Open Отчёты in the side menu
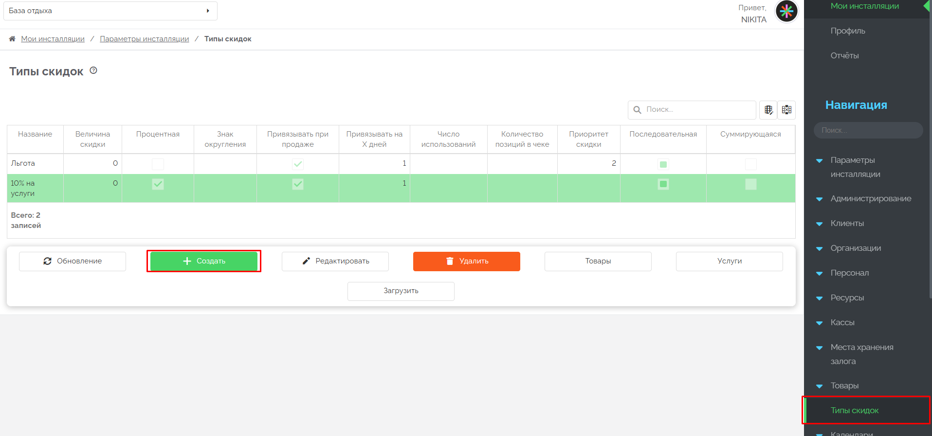Viewport: 932px width, 436px height. tap(844, 55)
